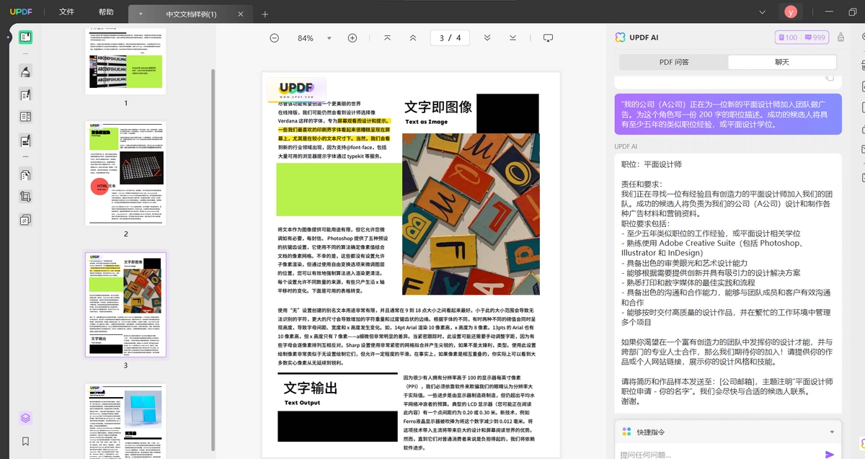Click the UPDF logo in title bar

click(20, 12)
